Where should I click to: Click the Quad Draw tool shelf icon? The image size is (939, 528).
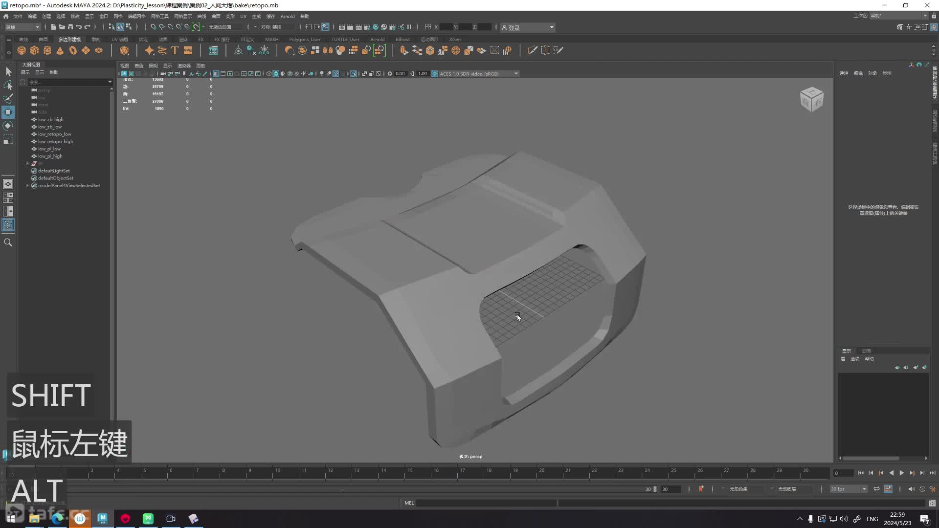tap(558, 50)
